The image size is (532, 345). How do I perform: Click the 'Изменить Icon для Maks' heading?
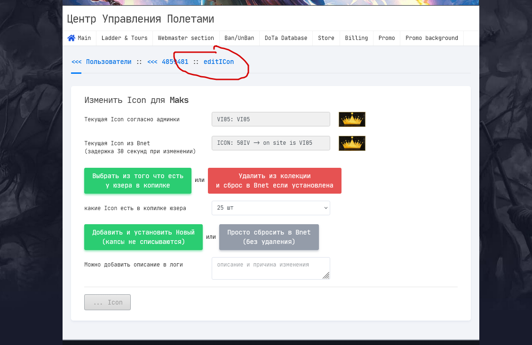pos(136,100)
